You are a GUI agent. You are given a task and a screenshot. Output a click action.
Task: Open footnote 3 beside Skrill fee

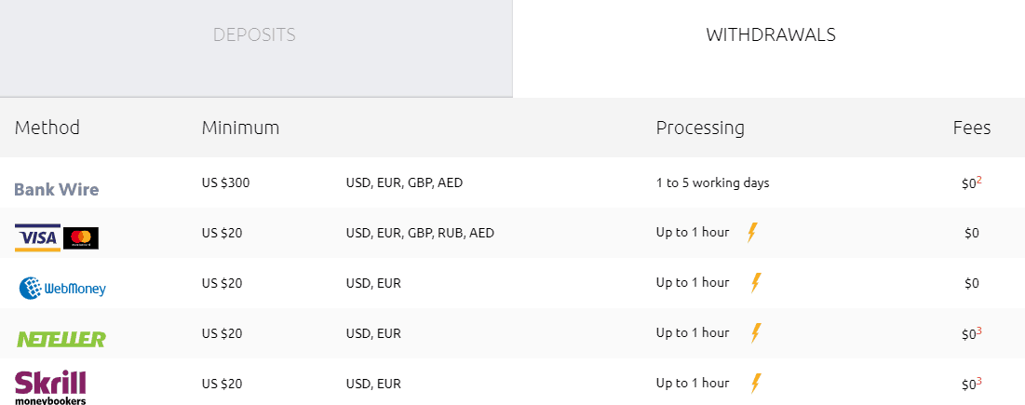(x=979, y=381)
